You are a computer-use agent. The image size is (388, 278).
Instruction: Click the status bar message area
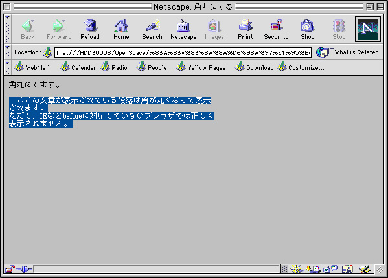coord(156,269)
